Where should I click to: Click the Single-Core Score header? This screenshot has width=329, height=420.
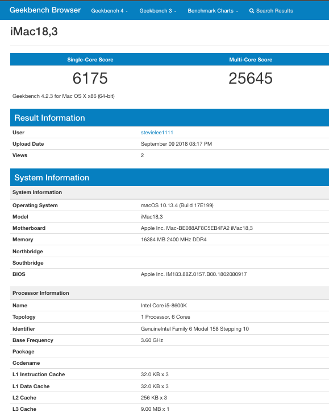coord(90,60)
